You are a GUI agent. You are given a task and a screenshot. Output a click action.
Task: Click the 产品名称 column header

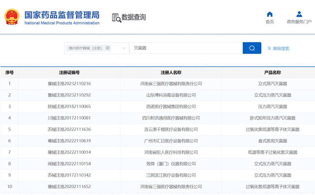click(272, 72)
